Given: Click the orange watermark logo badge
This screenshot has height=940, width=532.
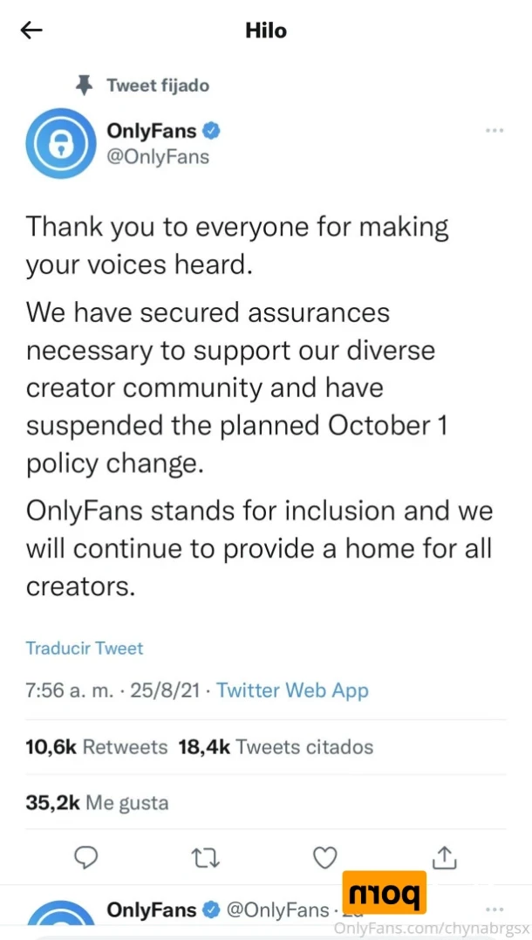Looking at the screenshot, I should click(386, 893).
